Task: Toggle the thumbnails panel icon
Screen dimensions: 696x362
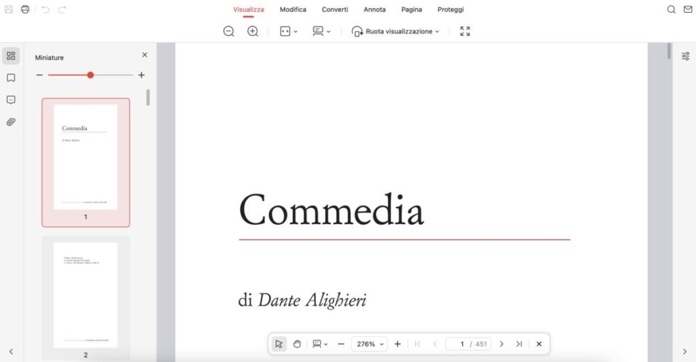Action: pyautogui.click(x=11, y=56)
